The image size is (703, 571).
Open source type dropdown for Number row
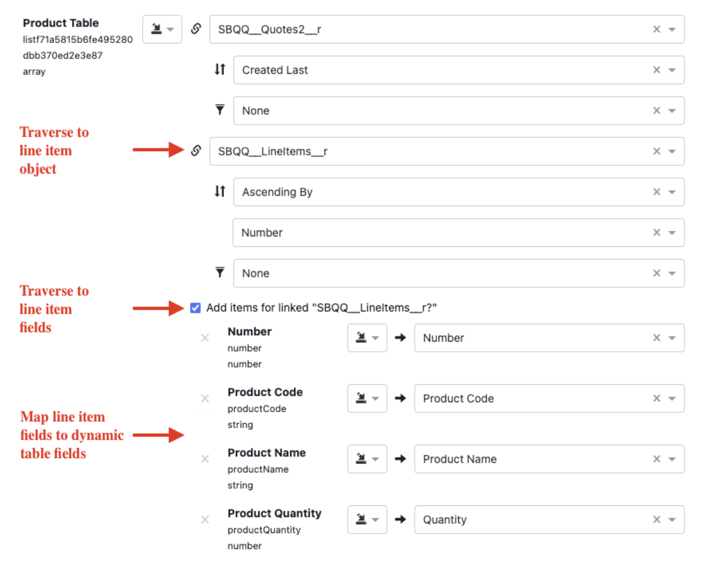click(367, 338)
